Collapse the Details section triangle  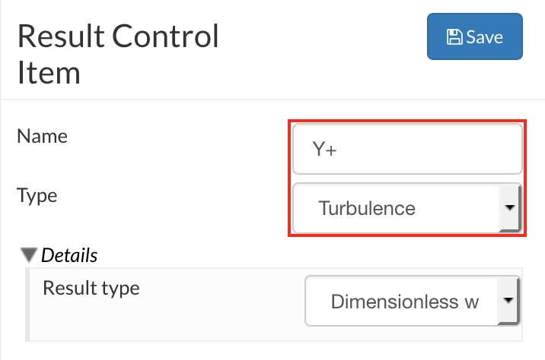click(30, 255)
